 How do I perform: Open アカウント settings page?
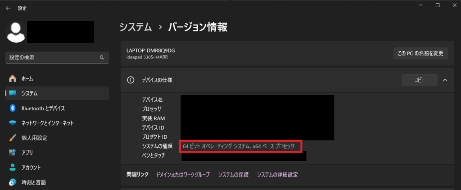click(57, 167)
